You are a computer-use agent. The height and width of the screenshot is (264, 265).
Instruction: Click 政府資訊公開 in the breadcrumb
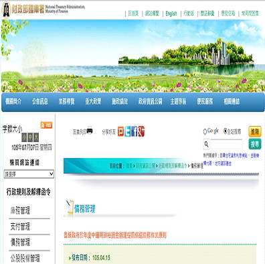click(x=145, y=166)
